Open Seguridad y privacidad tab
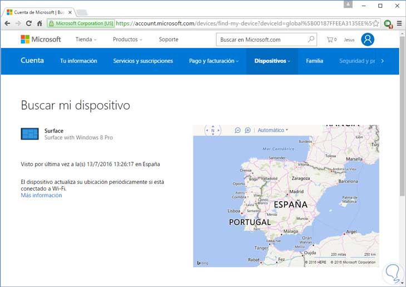Image resolution: width=406 pixels, height=287 pixels. (357, 61)
